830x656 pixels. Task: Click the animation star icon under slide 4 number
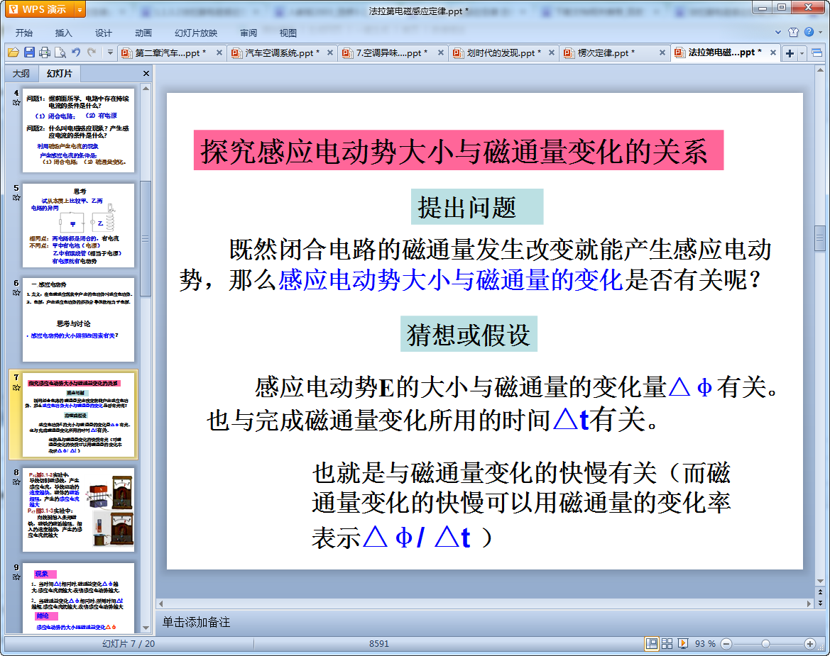click(x=16, y=103)
